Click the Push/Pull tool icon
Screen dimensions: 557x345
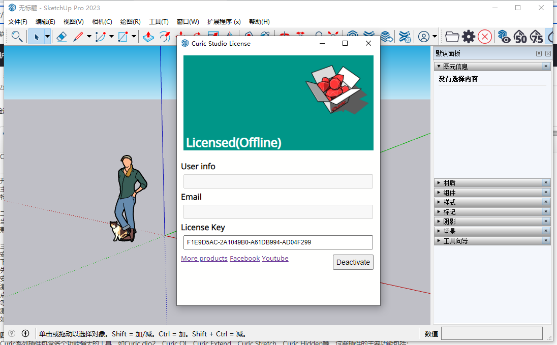point(147,37)
